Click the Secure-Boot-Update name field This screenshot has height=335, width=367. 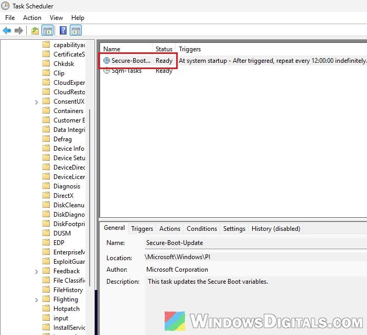[x=256, y=243]
